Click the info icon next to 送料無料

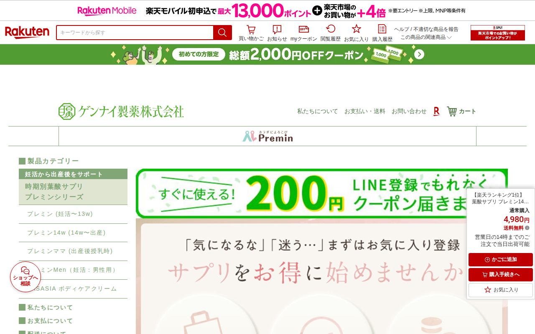(x=527, y=228)
